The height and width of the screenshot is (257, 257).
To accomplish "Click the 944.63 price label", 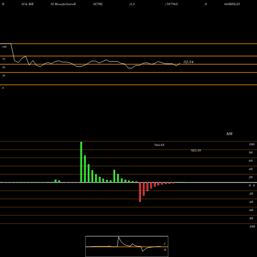I will [159, 145].
